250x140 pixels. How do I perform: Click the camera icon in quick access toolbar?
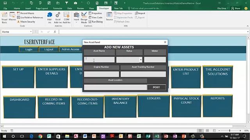(75, 3)
